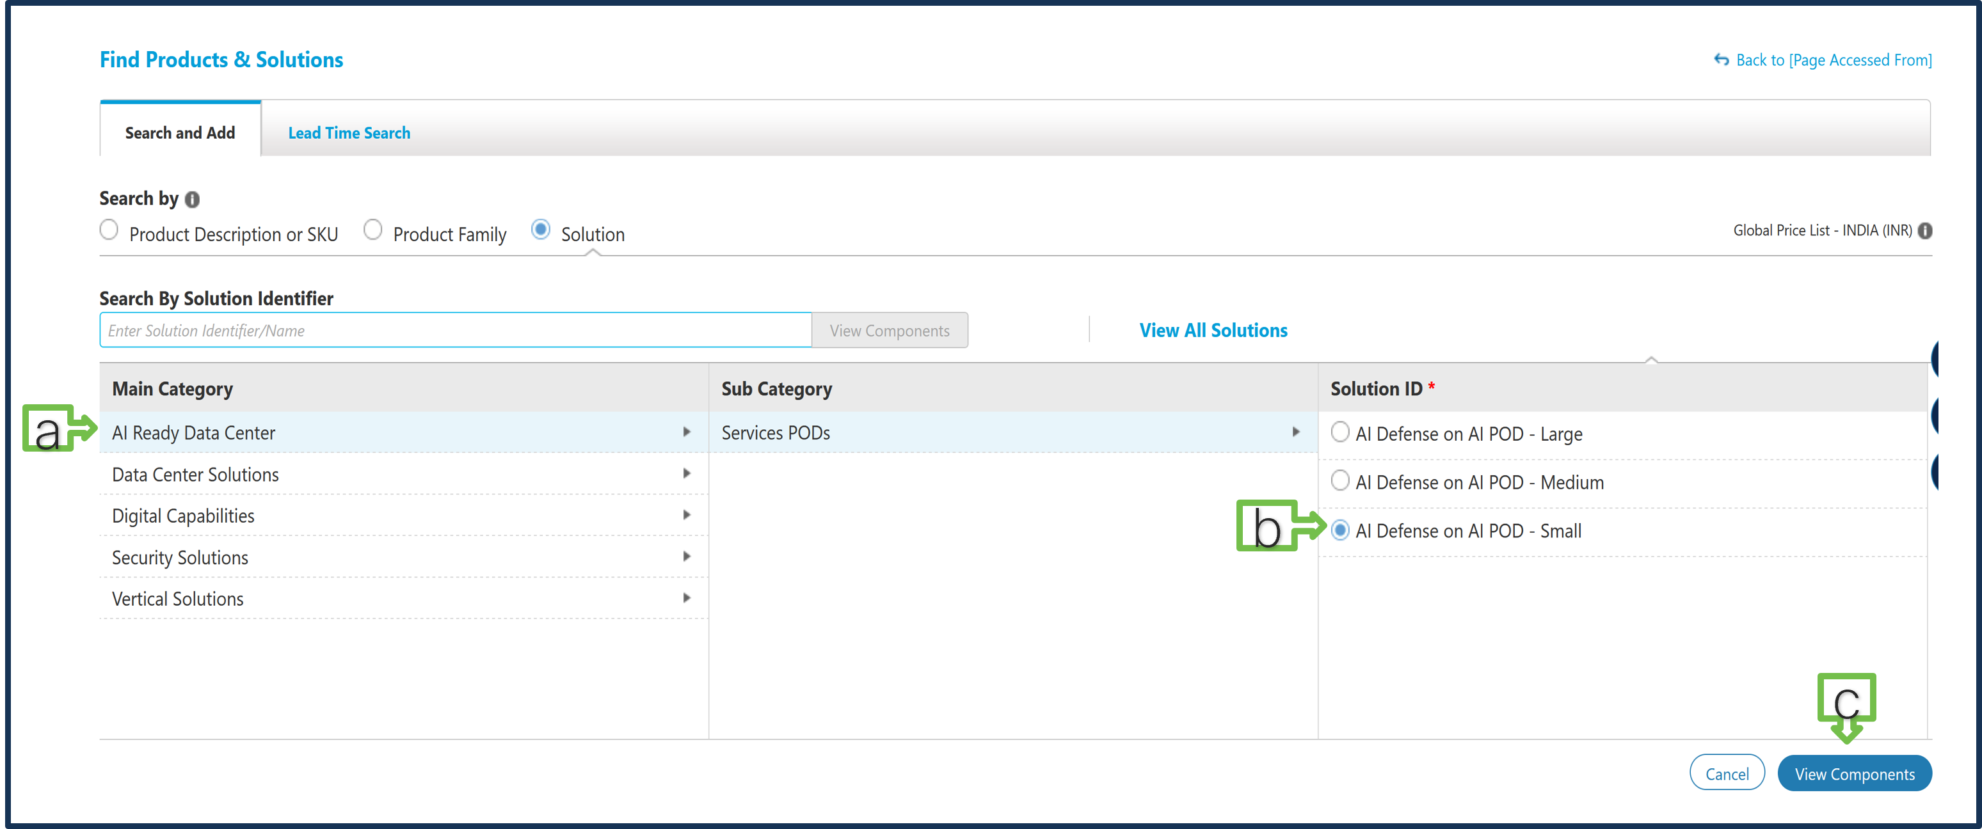Expand the 'Vertical Solutions' category
The height and width of the screenshot is (829, 1982).
click(687, 597)
